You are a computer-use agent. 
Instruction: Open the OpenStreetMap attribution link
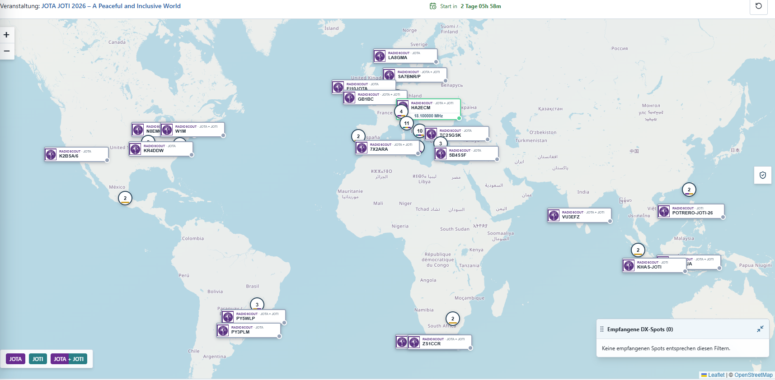[x=753, y=375]
